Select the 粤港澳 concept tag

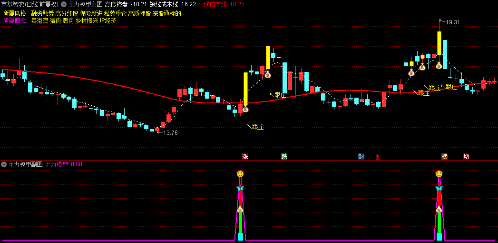tap(39, 21)
